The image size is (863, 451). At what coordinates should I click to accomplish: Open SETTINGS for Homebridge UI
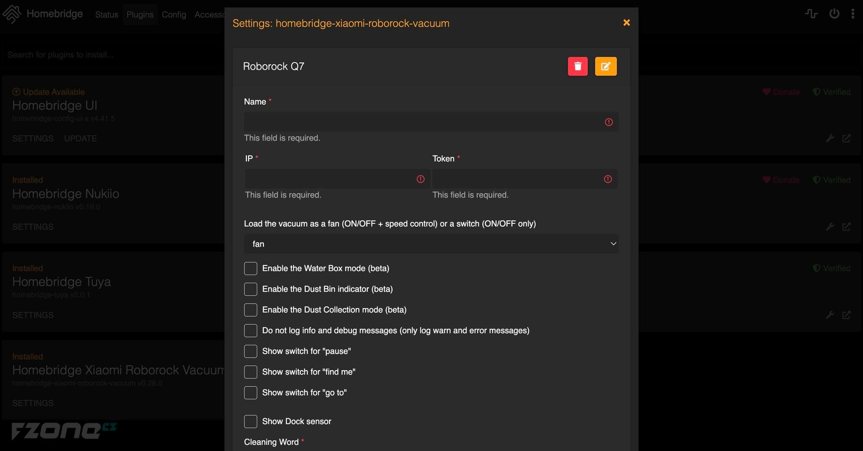click(33, 138)
